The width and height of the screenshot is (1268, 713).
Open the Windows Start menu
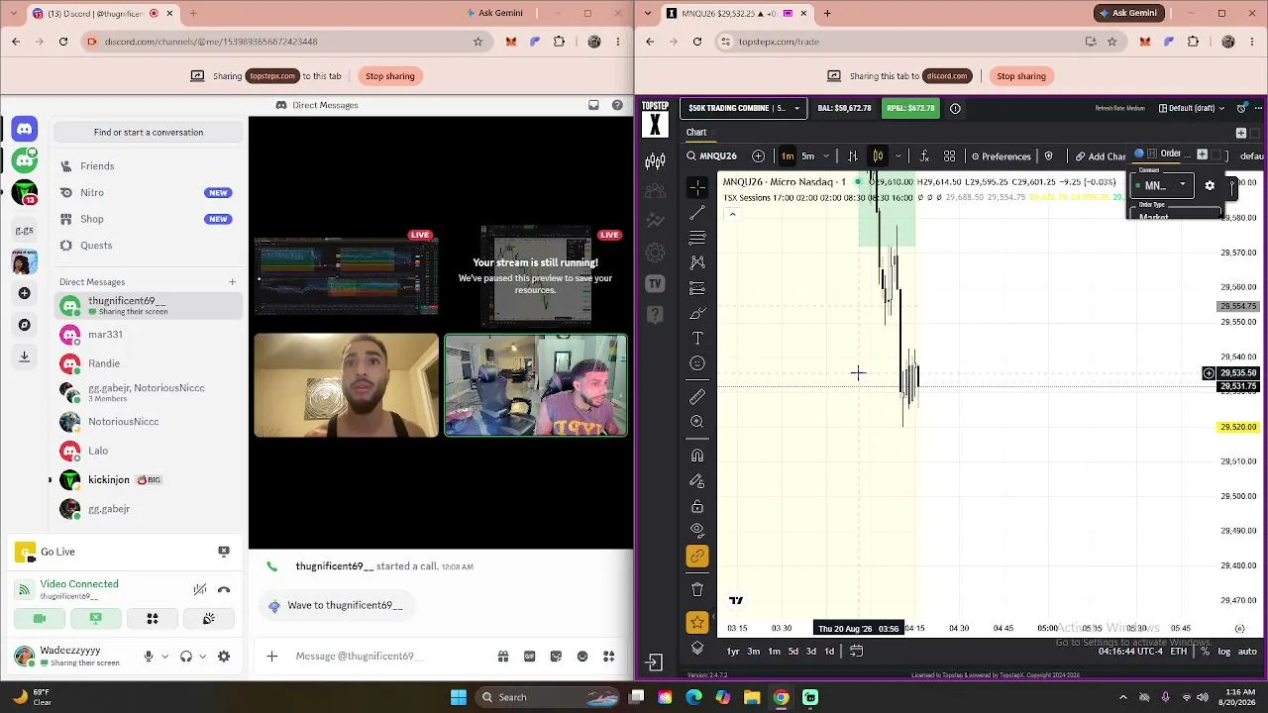459,697
